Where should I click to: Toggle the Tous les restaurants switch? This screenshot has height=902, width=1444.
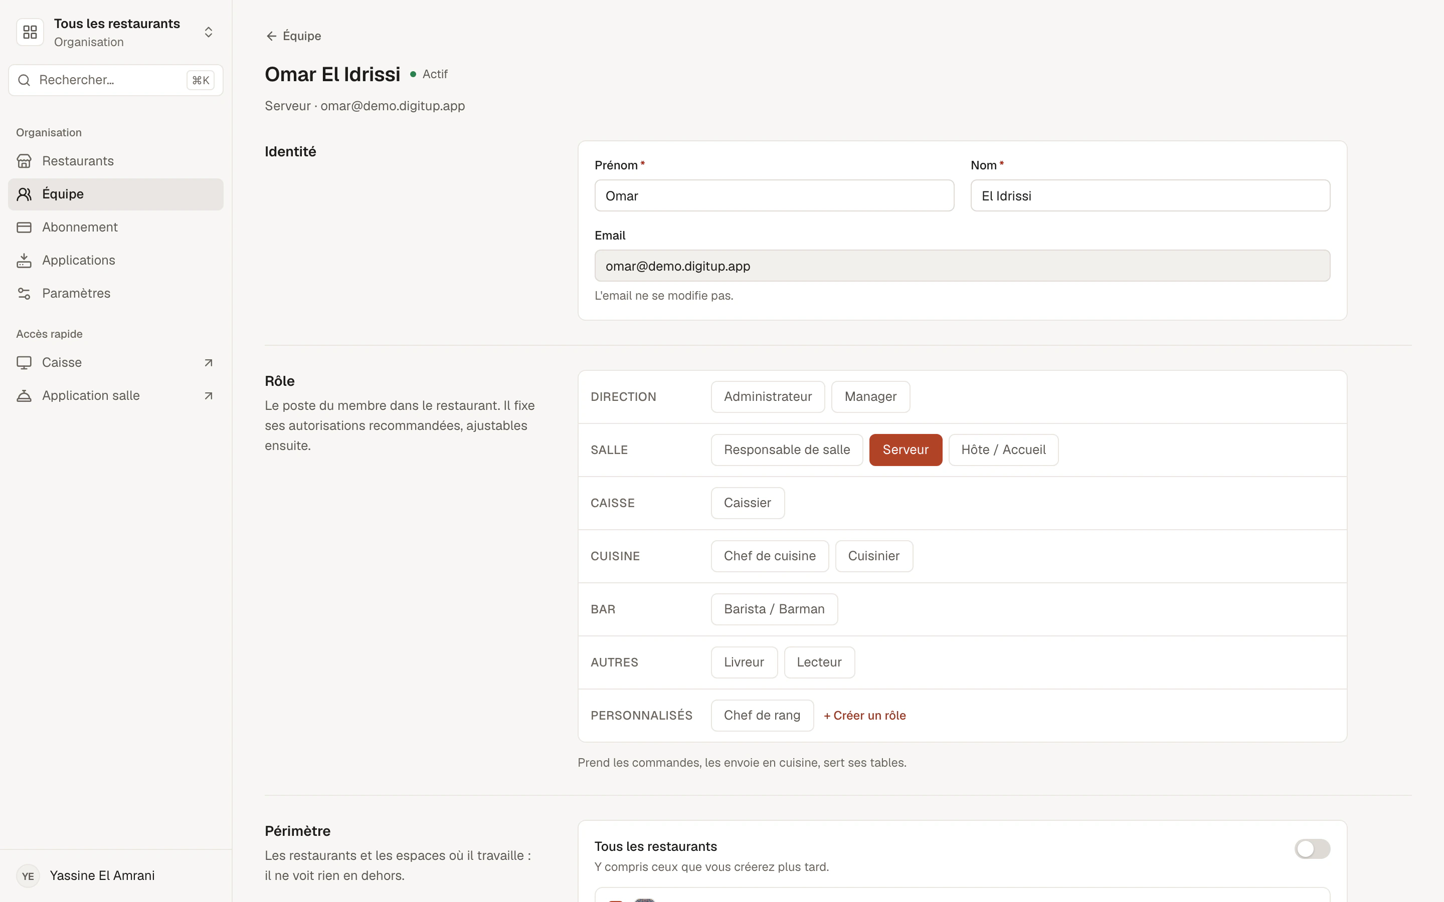click(x=1312, y=848)
